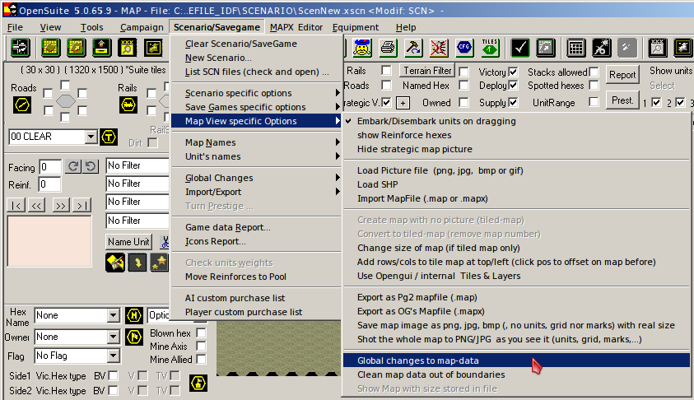Screen dimensions: 694x400
Task: Enable the Stacks allowed checkbox
Action: pyautogui.click(x=594, y=72)
